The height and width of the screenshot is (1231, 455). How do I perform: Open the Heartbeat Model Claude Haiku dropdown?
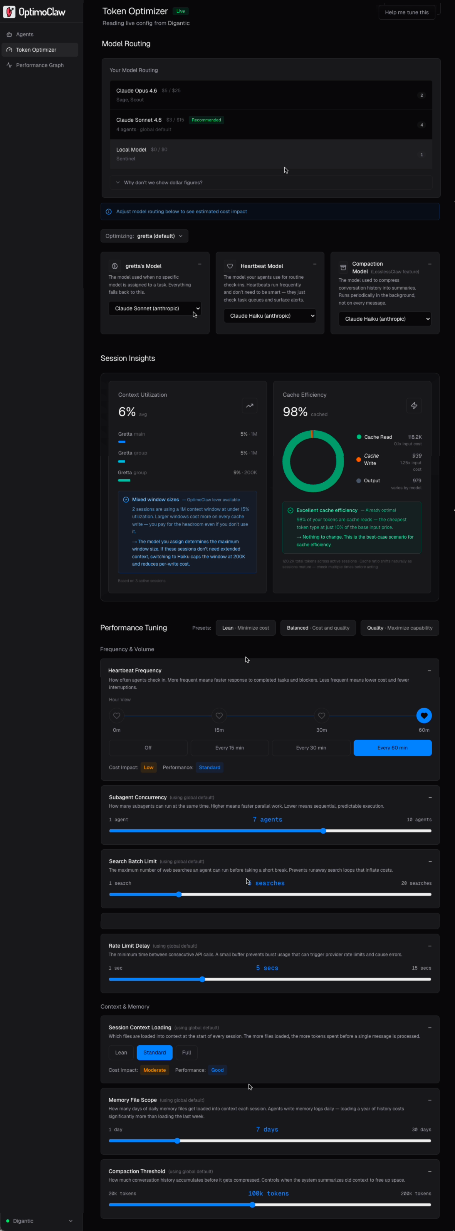(x=270, y=316)
